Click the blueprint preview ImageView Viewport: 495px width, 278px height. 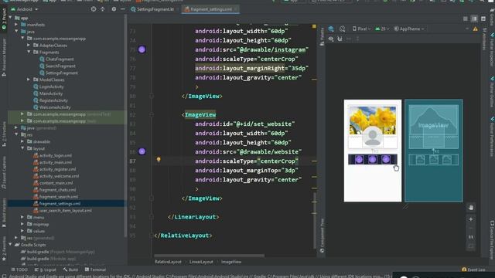pyautogui.click(x=433, y=125)
